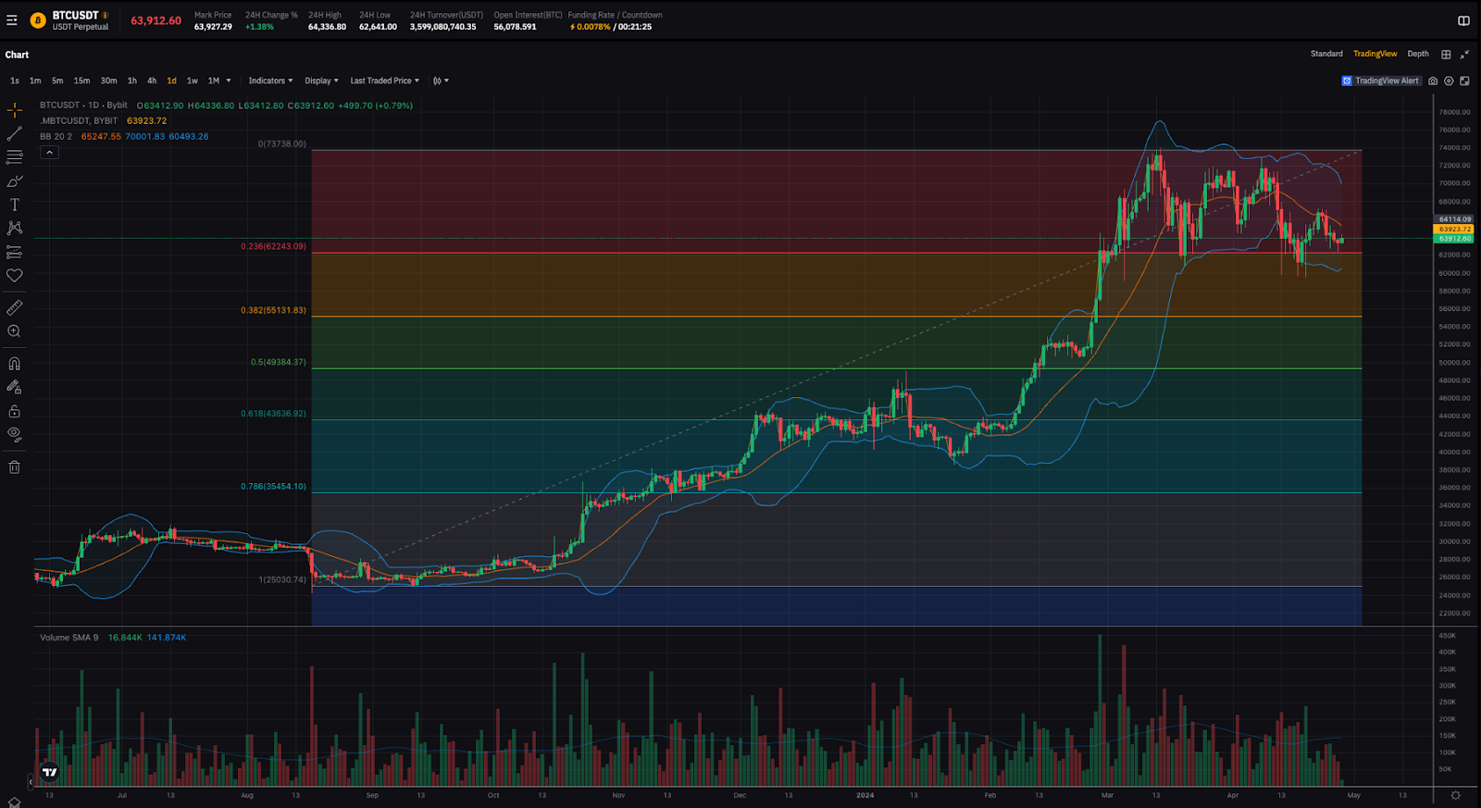Switch to the Standard chart tab
Screen dimensions: 1481x808
click(1326, 54)
